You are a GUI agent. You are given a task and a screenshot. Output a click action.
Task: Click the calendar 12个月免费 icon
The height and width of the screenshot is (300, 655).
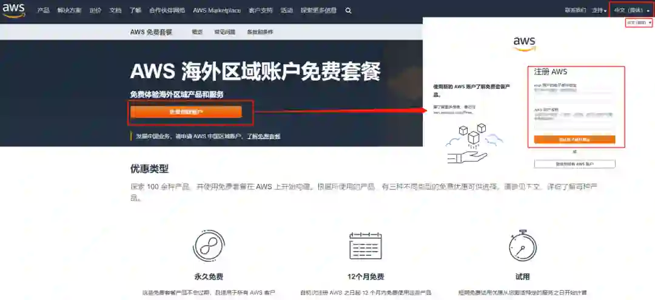[366, 246]
